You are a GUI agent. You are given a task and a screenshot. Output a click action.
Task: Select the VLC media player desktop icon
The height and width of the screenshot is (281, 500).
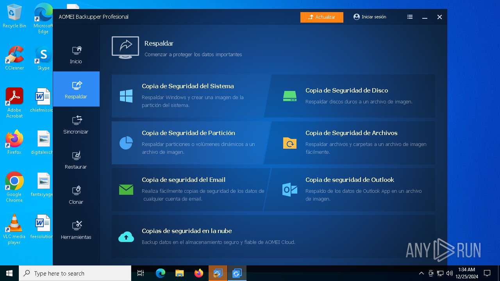(14, 229)
